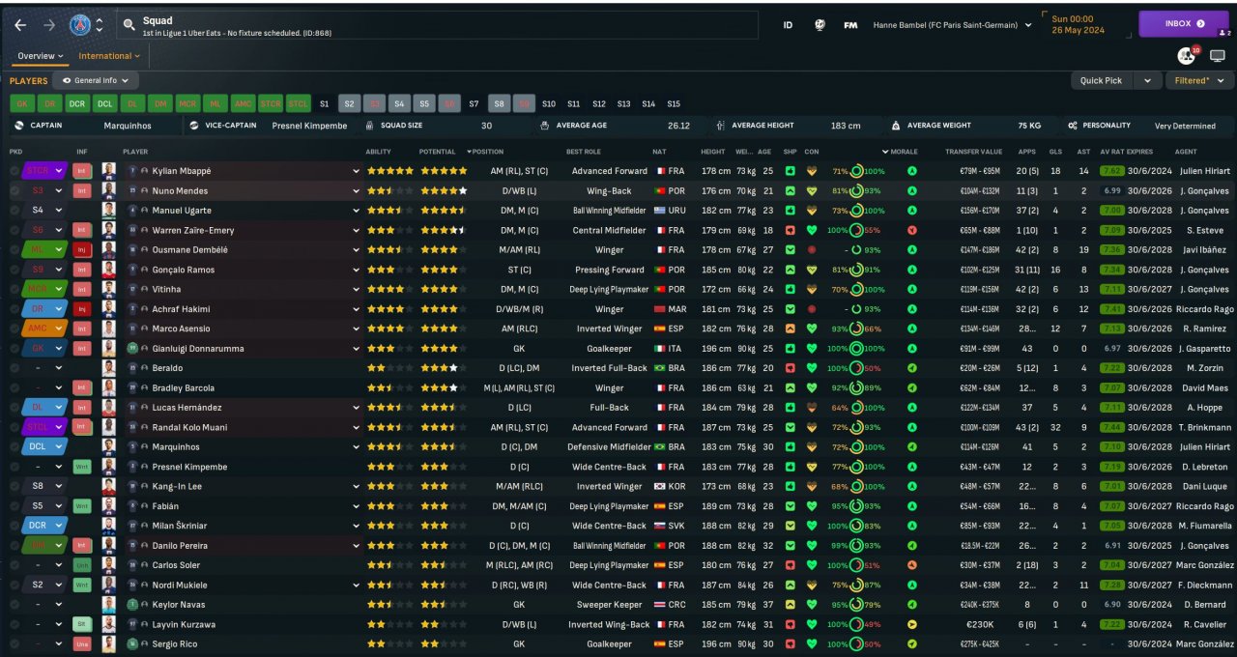
Task: Click Kylian Mbappé's condition ring
Action: click(856, 171)
